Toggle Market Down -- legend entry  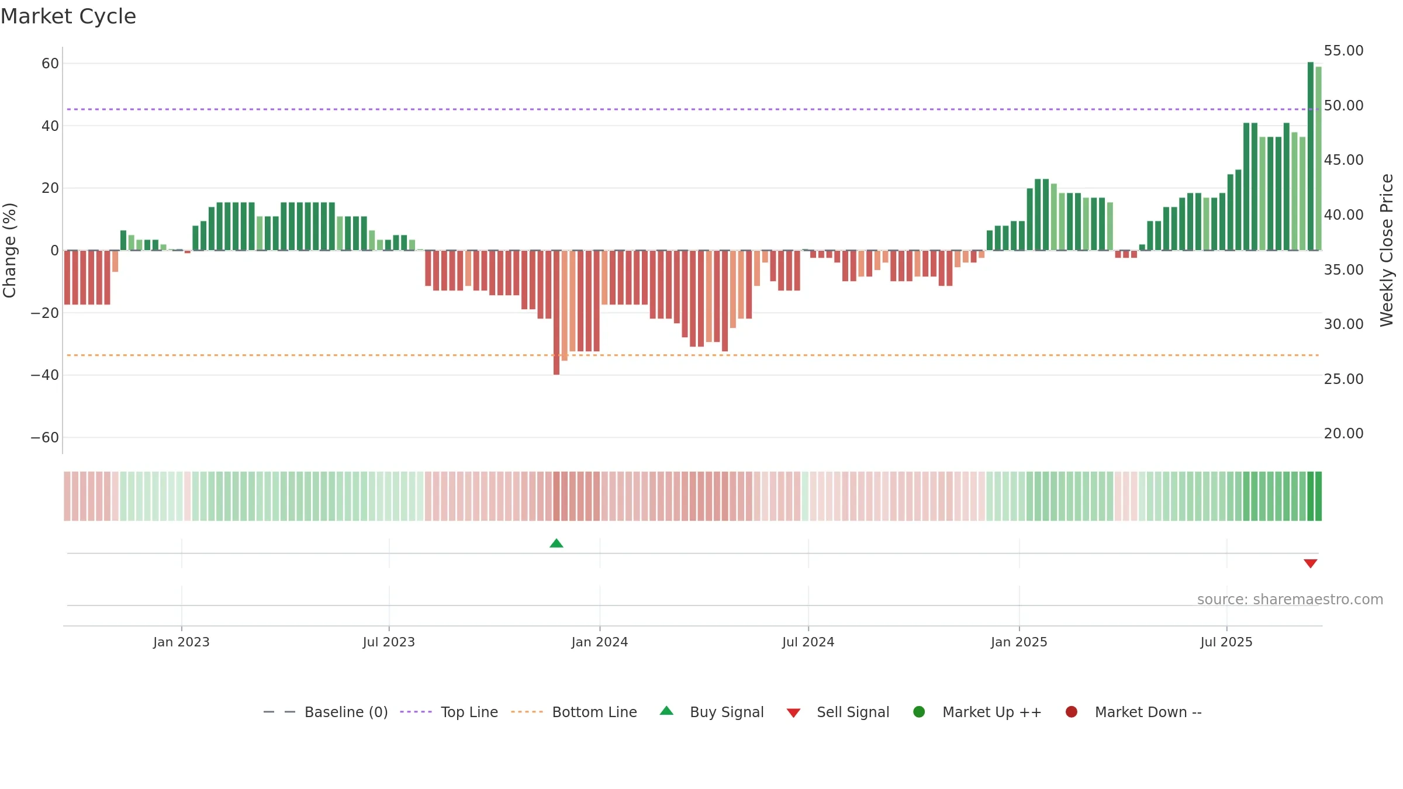point(1134,712)
